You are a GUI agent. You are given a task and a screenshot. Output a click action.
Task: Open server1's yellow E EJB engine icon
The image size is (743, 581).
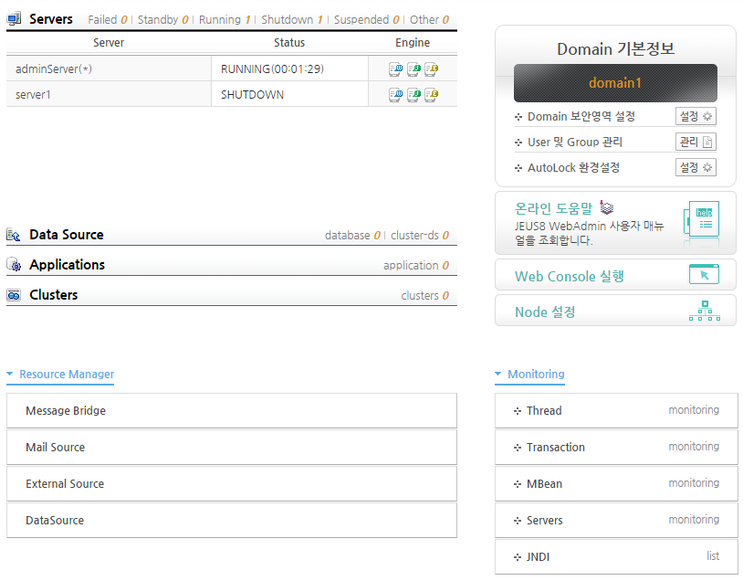[431, 95]
